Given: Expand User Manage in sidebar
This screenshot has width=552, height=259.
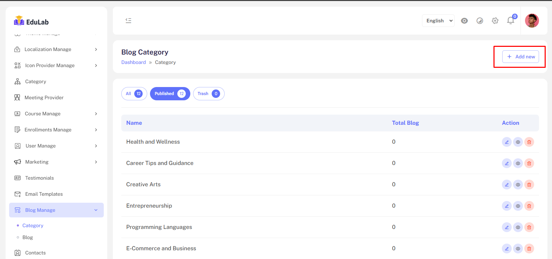Looking at the screenshot, I should pyautogui.click(x=56, y=146).
